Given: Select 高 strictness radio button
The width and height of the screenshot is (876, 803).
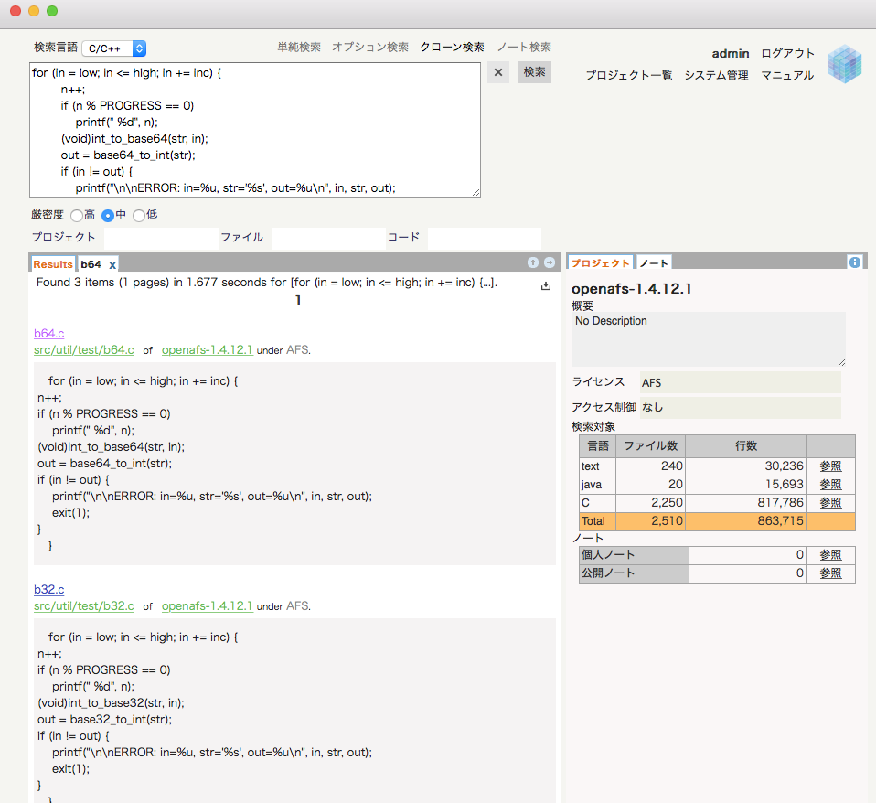Looking at the screenshot, I should pos(76,216).
